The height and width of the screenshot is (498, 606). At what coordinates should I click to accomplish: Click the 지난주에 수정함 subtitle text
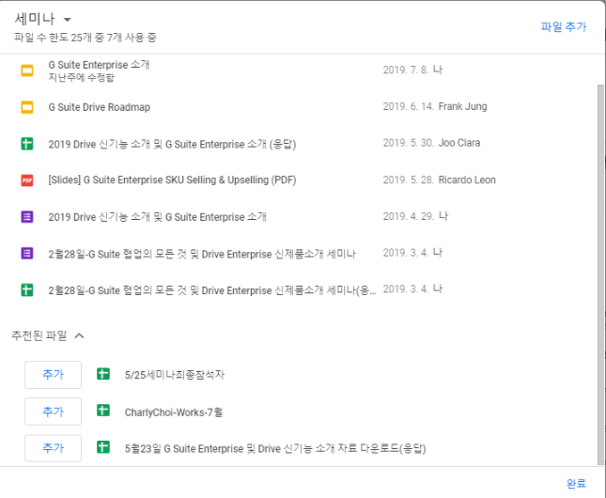[x=81, y=77]
